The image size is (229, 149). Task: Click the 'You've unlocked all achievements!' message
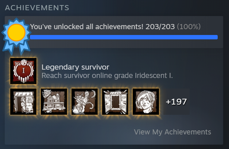(x=87, y=27)
